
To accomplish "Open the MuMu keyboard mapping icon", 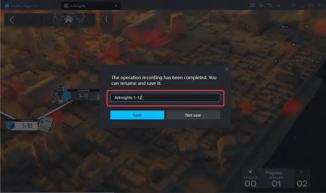I will (252, 5).
